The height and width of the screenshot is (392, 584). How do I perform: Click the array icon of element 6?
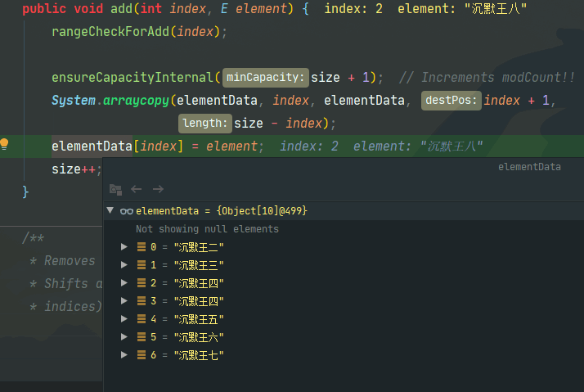click(x=142, y=354)
